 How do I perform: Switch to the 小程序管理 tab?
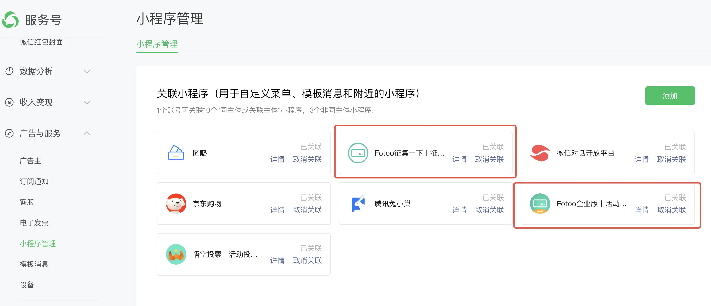coord(157,44)
